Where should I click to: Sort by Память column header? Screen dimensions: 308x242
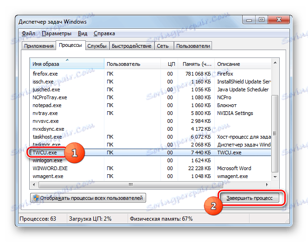click(x=196, y=64)
